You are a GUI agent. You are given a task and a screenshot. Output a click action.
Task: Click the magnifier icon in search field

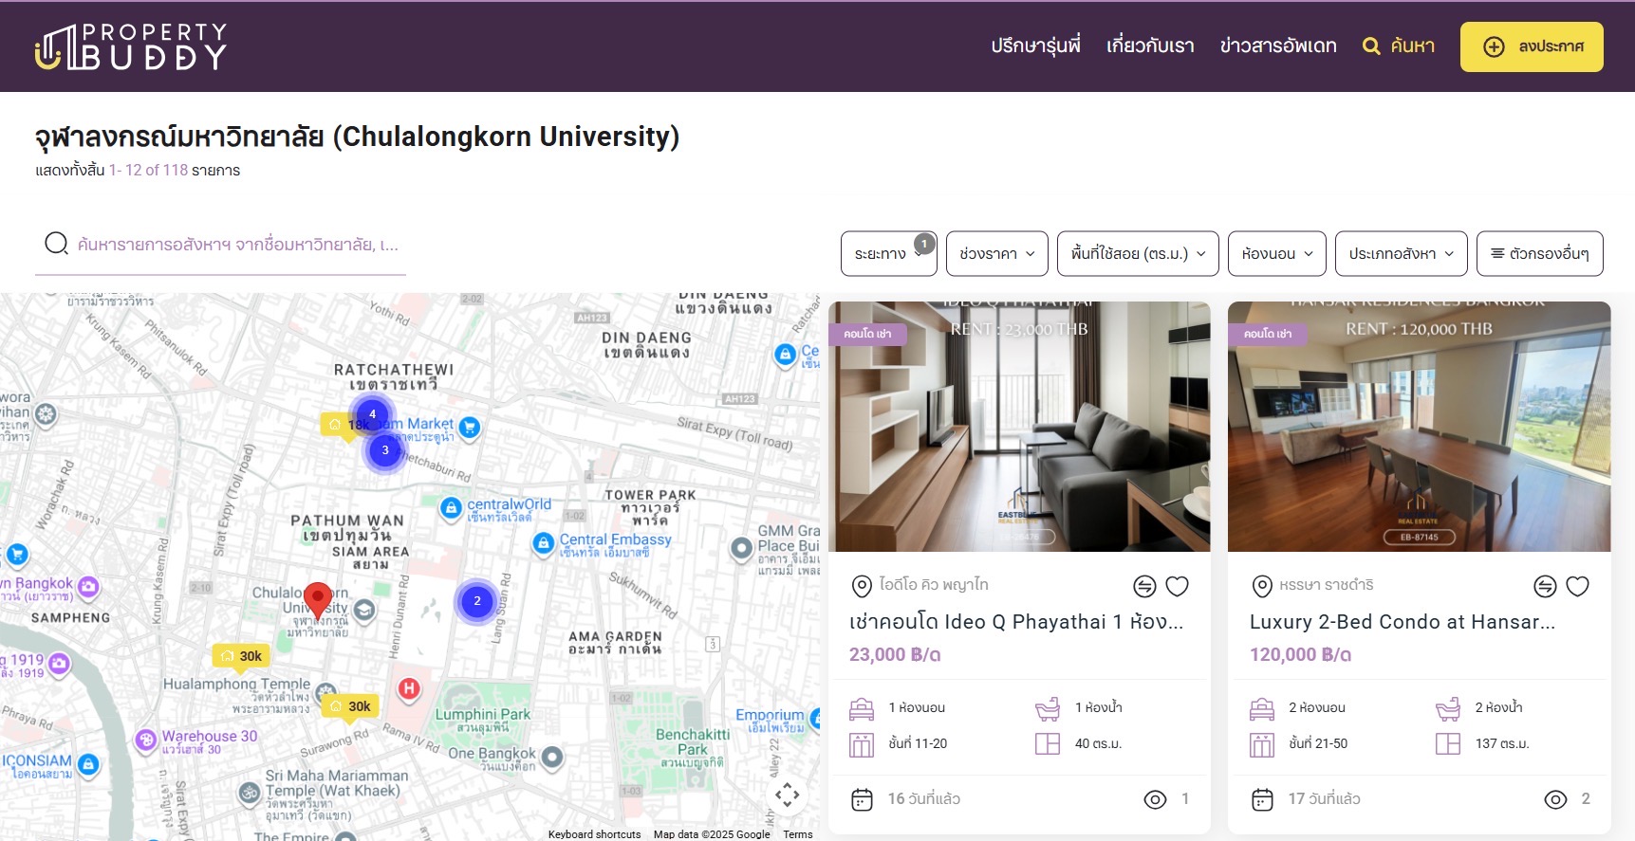[56, 245]
